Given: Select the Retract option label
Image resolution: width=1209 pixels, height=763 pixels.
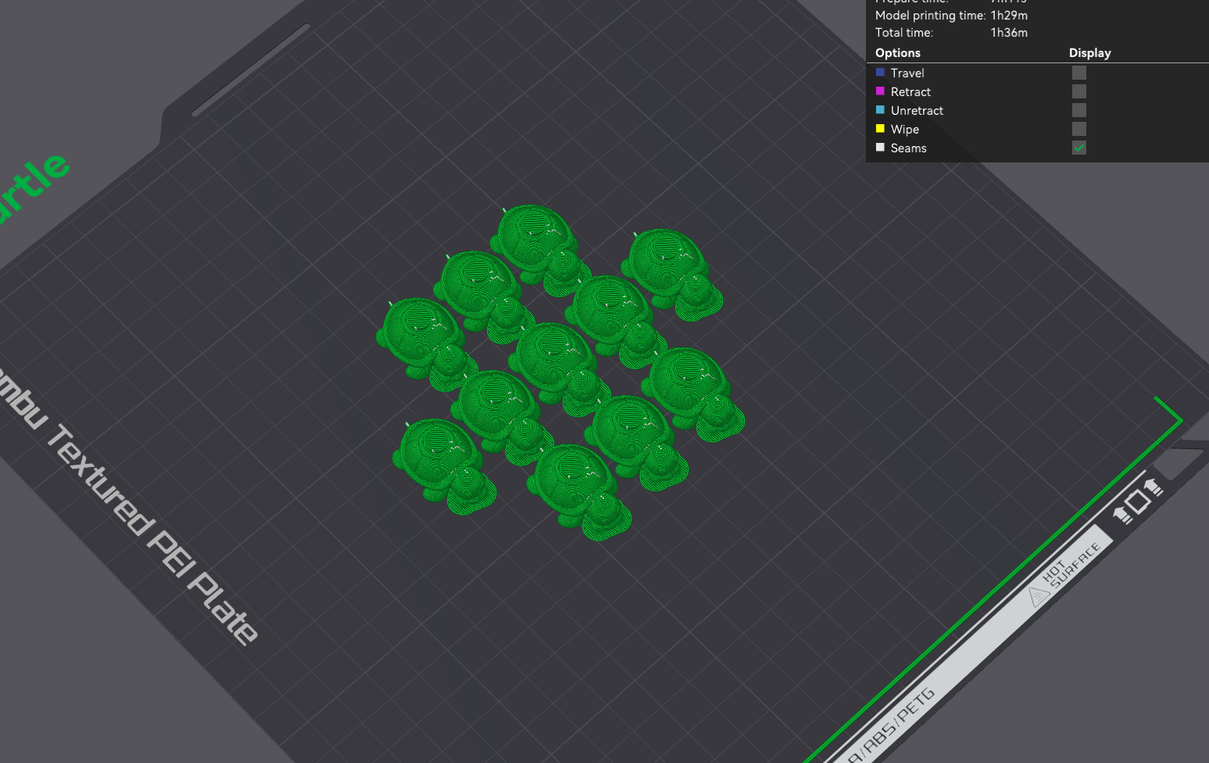Looking at the screenshot, I should click(x=910, y=91).
